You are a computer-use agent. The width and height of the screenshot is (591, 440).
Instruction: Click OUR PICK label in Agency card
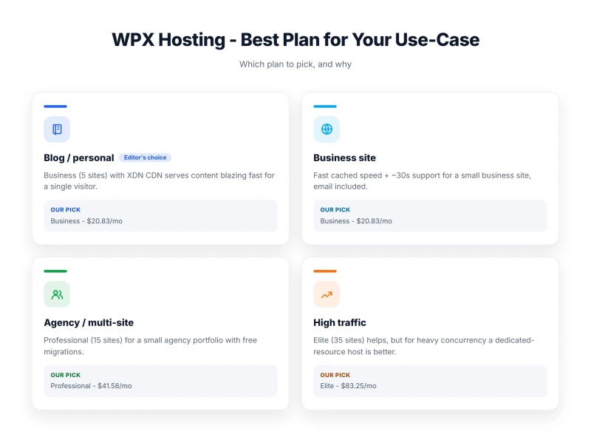[x=66, y=375]
